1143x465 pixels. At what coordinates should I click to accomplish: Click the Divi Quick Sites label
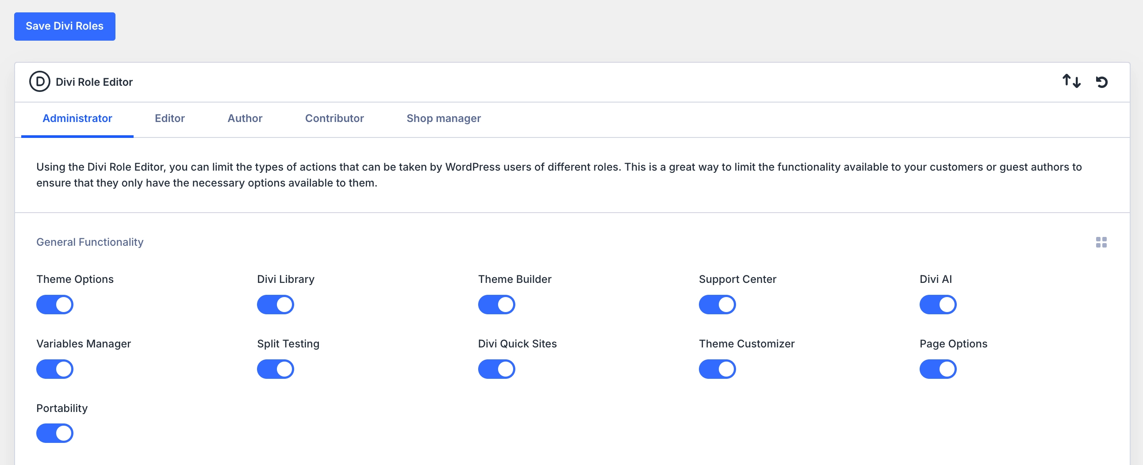tap(518, 343)
